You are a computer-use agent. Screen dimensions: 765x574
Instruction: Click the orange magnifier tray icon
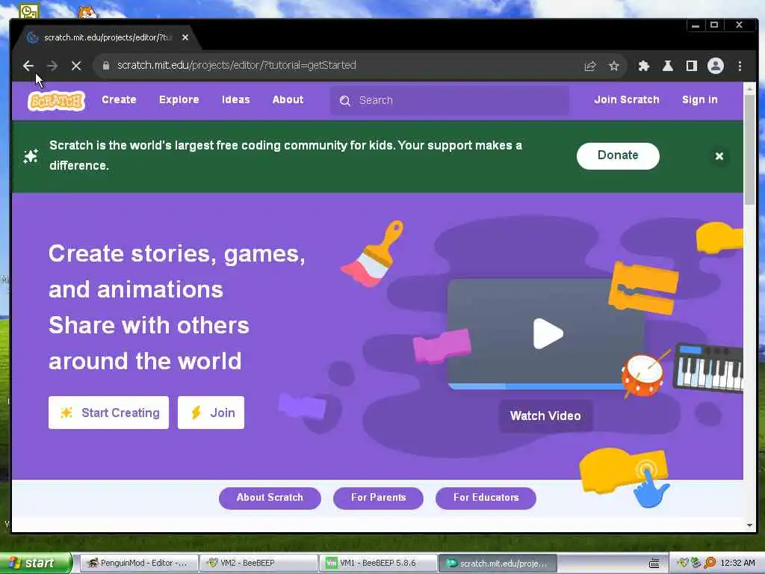click(x=710, y=564)
